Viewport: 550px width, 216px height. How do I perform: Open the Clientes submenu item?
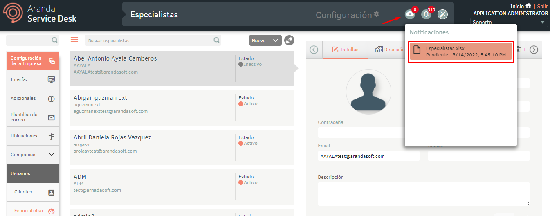pyautogui.click(x=33, y=192)
